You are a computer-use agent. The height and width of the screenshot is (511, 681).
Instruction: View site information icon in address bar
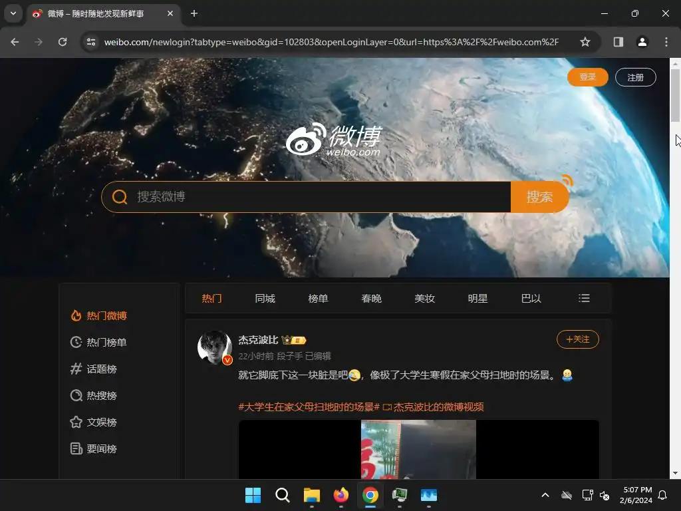click(91, 42)
